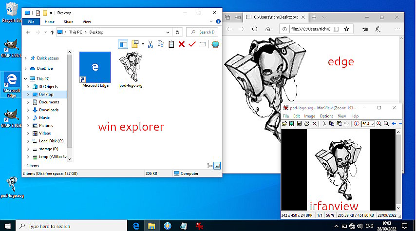Click the navigation pane scrollbar in Explorer
Screen dimensions: 416x231
coord(70,101)
